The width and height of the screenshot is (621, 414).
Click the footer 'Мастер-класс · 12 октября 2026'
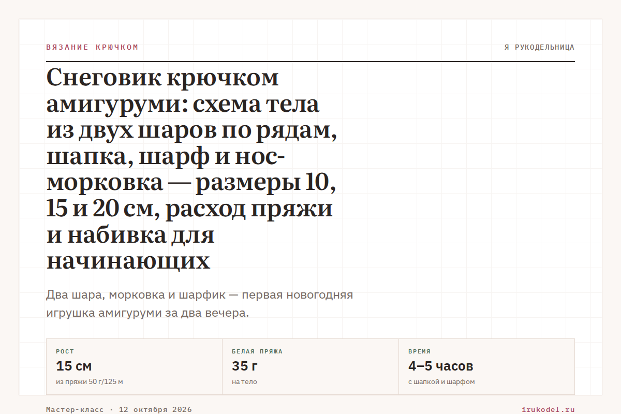[119, 409]
